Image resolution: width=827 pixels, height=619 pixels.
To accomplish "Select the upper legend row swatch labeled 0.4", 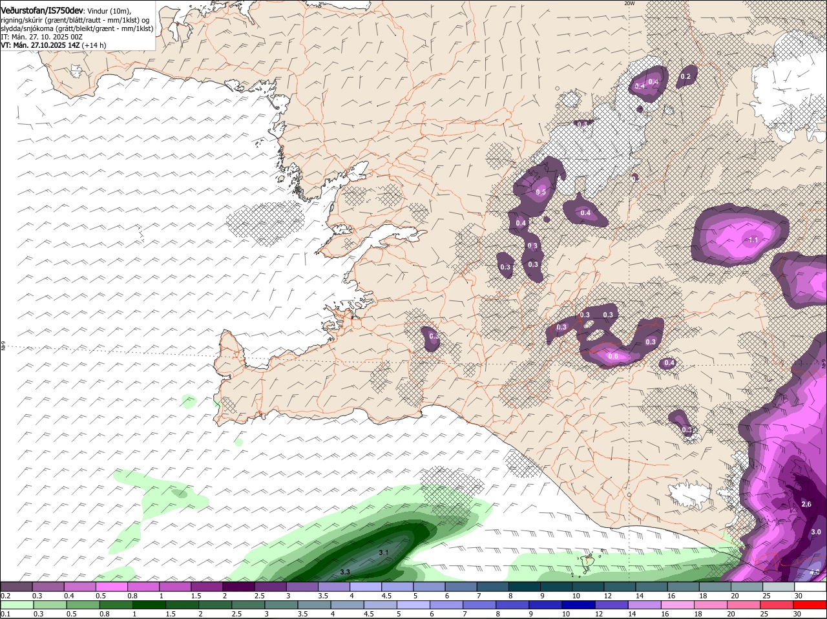I will [x=79, y=586].
